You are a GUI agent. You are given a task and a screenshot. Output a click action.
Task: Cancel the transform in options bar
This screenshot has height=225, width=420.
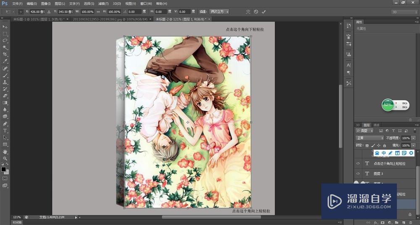click(256, 12)
